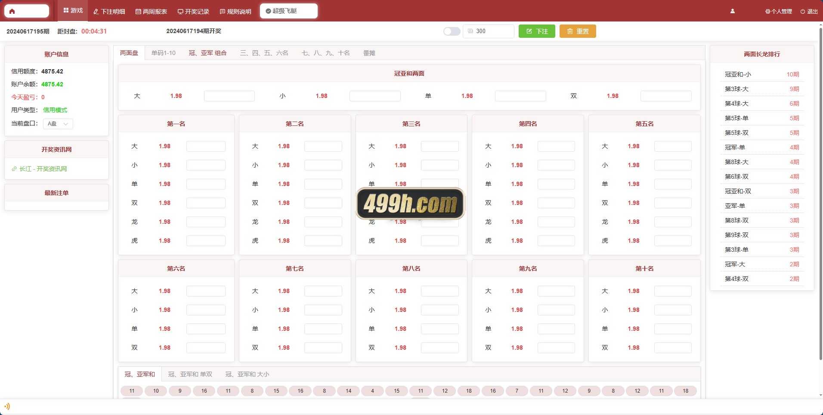The image size is (823, 415).
Task: Open the 游戏 games menu
Action: coord(73,11)
